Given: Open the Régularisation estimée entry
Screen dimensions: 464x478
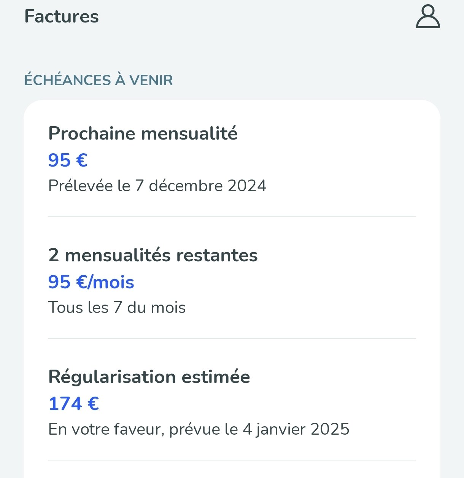Looking at the screenshot, I should 232,402.
